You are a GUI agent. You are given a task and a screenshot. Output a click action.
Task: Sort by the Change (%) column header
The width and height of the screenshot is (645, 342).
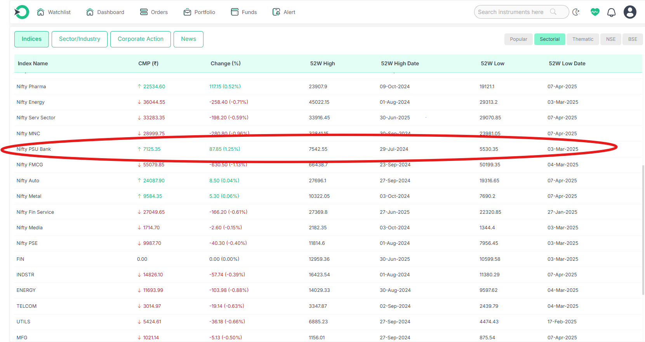pos(225,63)
